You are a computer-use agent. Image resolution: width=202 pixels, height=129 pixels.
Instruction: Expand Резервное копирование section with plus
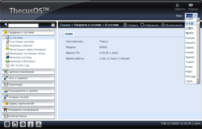(x=53, y=108)
